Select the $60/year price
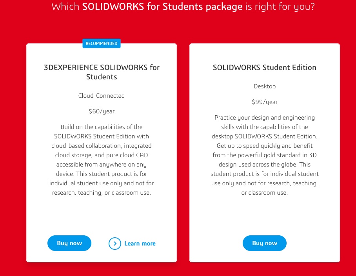This screenshot has height=276, width=356. click(102, 111)
